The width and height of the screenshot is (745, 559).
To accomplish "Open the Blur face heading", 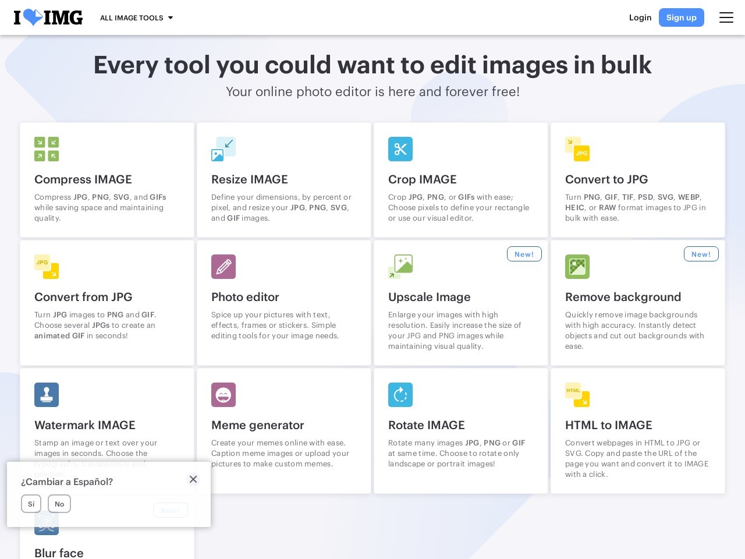I will [x=59, y=553].
